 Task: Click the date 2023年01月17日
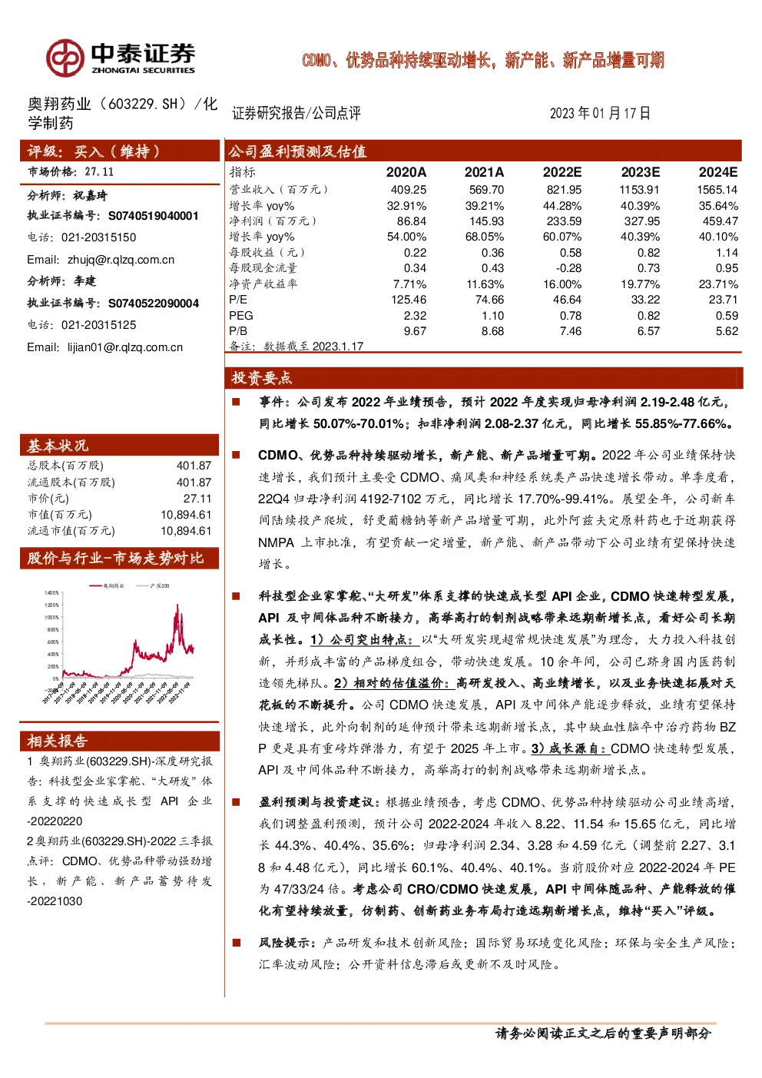click(600, 113)
